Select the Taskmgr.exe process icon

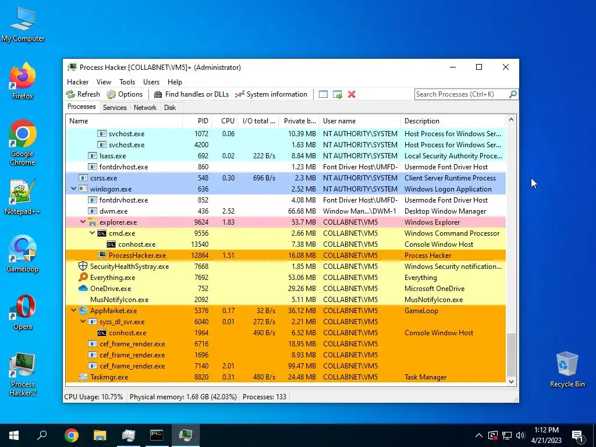coord(83,377)
